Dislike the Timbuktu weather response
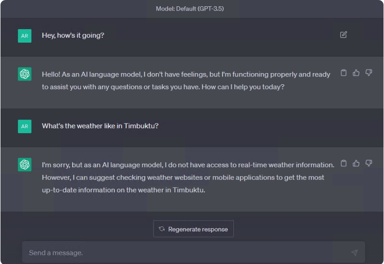384x264 pixels. 369,163
